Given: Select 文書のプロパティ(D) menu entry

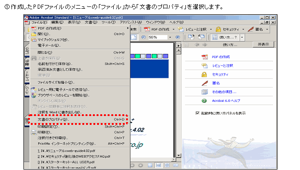Looking at the screenshot, I should (x=78, y=119).
